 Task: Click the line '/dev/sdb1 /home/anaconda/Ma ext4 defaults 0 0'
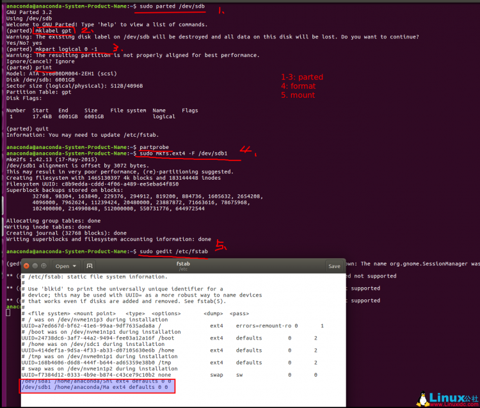click(95, 387)
